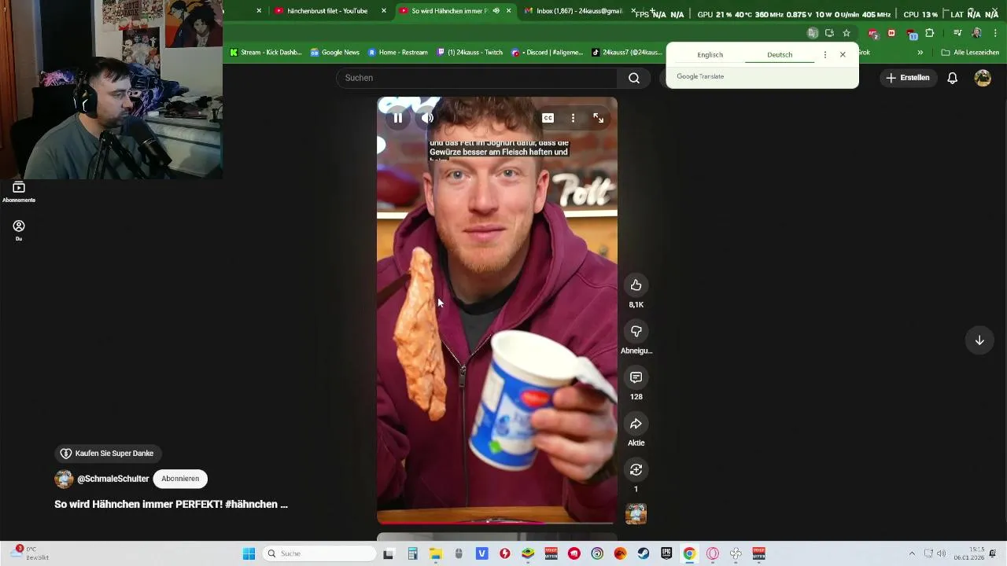Enter fullscreen on the Short player
Viewport: 1007px width, 566px height.
(599, 118)
